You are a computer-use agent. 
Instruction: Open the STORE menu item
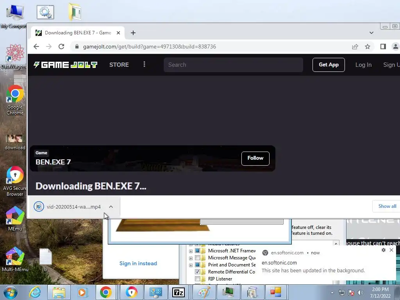119,65
